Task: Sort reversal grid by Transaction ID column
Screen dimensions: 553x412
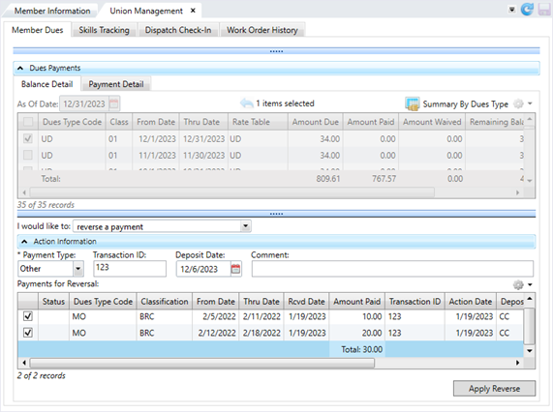Action: tap(415, 302)
